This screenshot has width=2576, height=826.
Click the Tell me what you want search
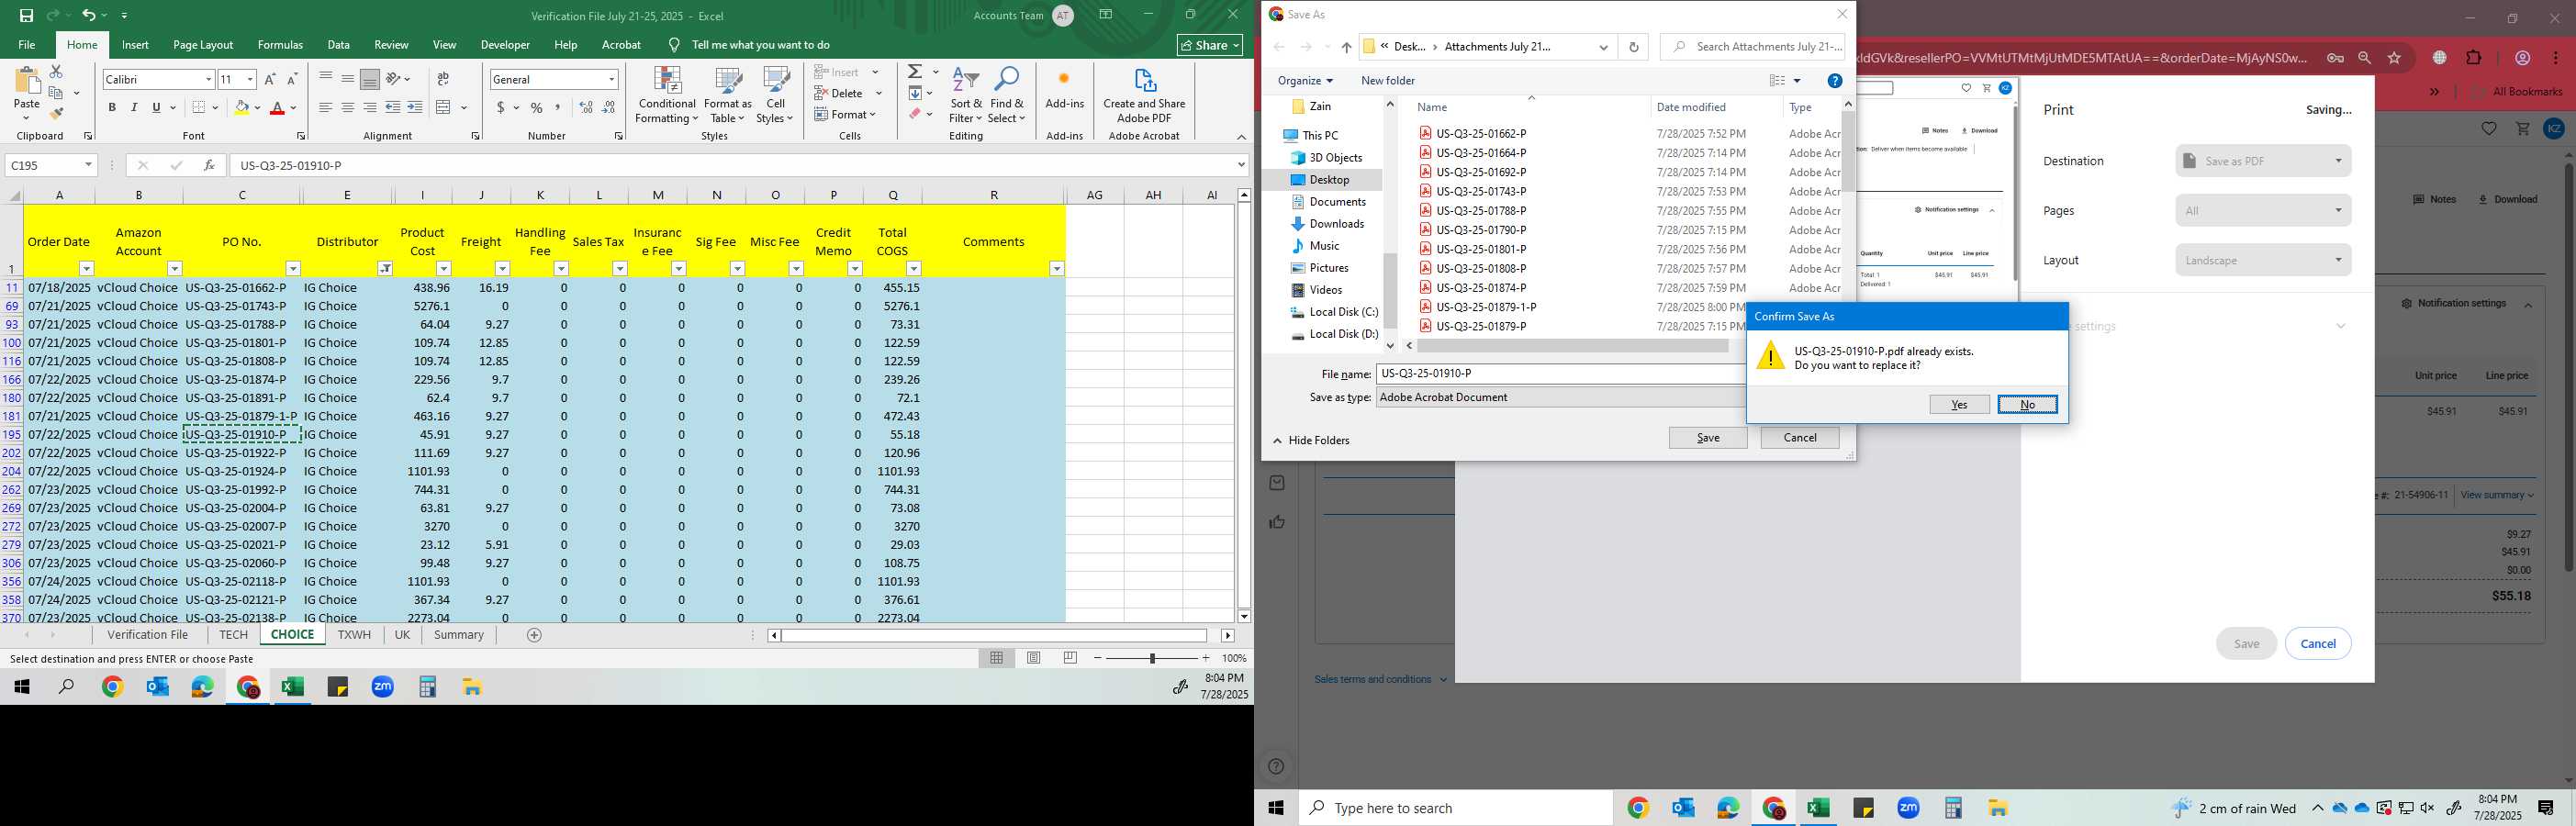point(760,45)
